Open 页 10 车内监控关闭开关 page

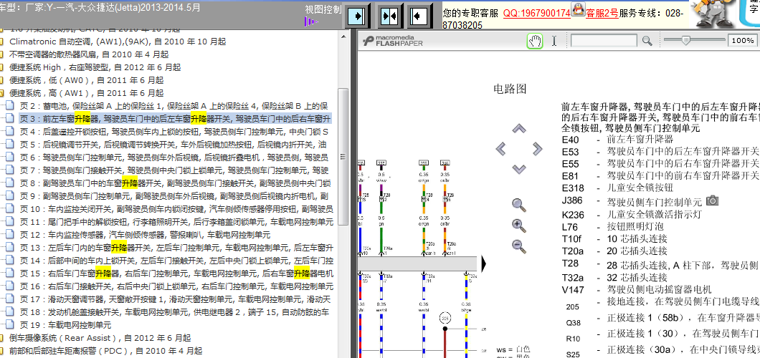coord(176,209)
